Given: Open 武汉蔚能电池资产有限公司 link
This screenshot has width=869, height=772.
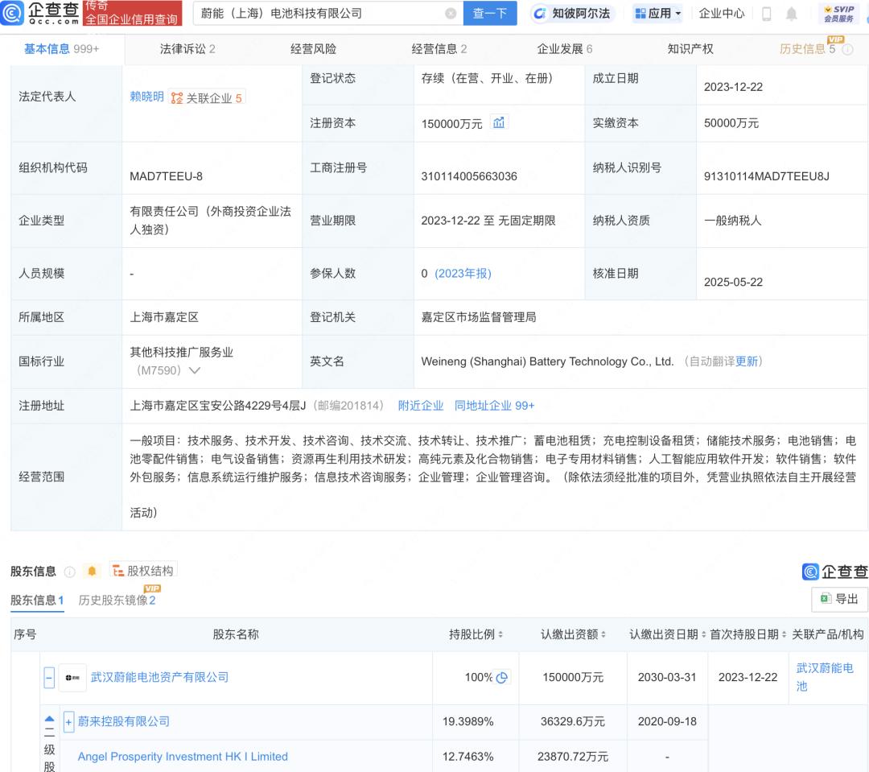Looking at the screenshot, I should [x=159, y=677].
